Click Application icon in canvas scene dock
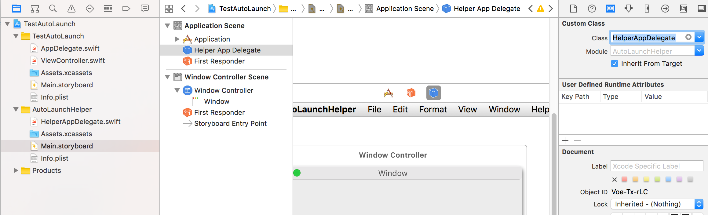Image resolution: width=708 pixels, height=215 pixels. click(389, 93)
